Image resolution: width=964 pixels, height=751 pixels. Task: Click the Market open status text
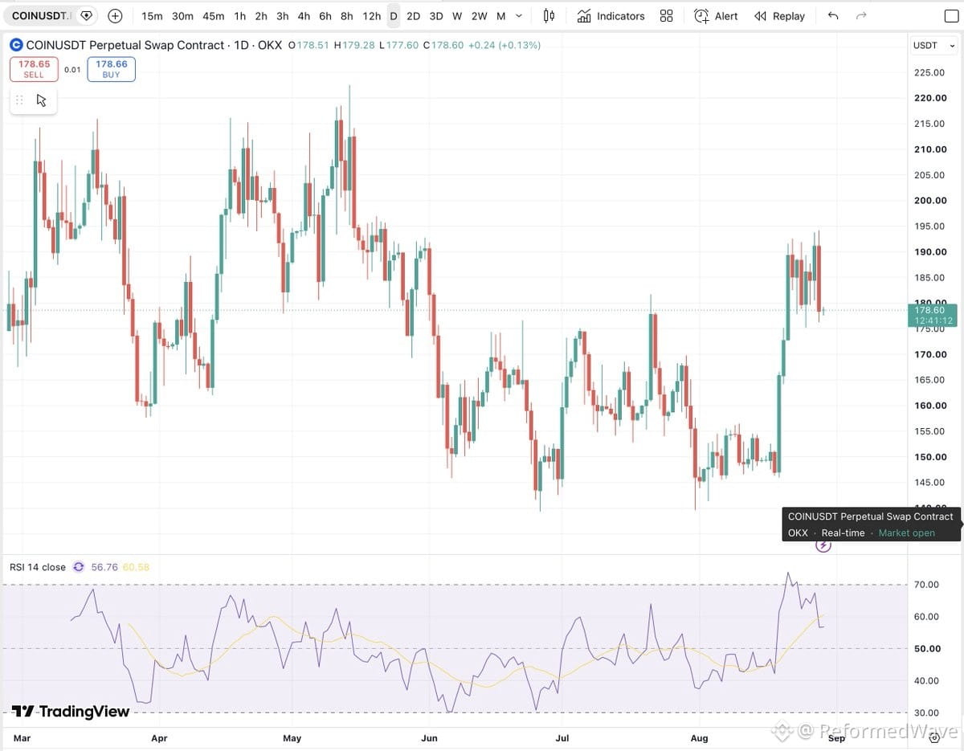(907, 533)
